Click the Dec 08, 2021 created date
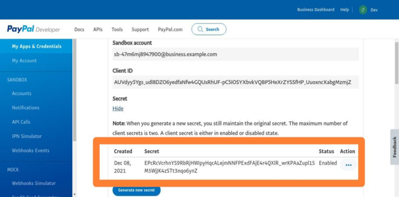399x197 pixels. coord(123,167)
